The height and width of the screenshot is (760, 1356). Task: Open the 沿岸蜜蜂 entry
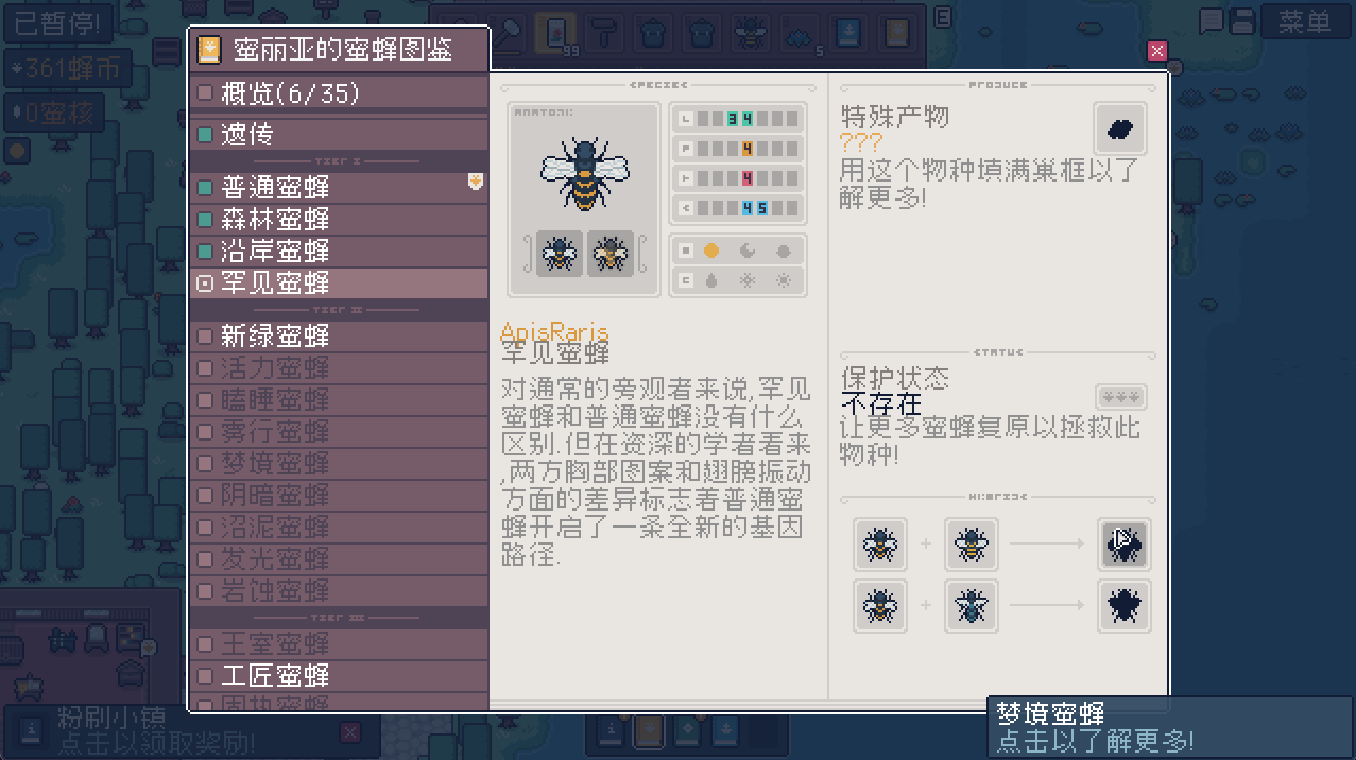click(339, 252)
